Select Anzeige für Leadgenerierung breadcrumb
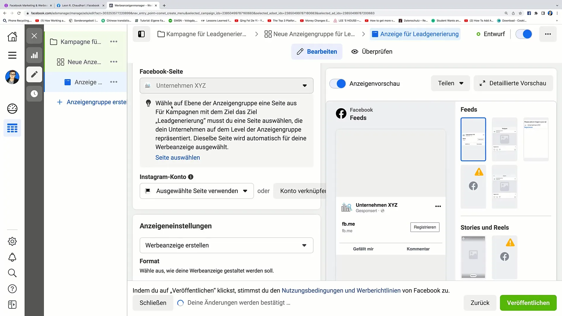 coord(415,34)
